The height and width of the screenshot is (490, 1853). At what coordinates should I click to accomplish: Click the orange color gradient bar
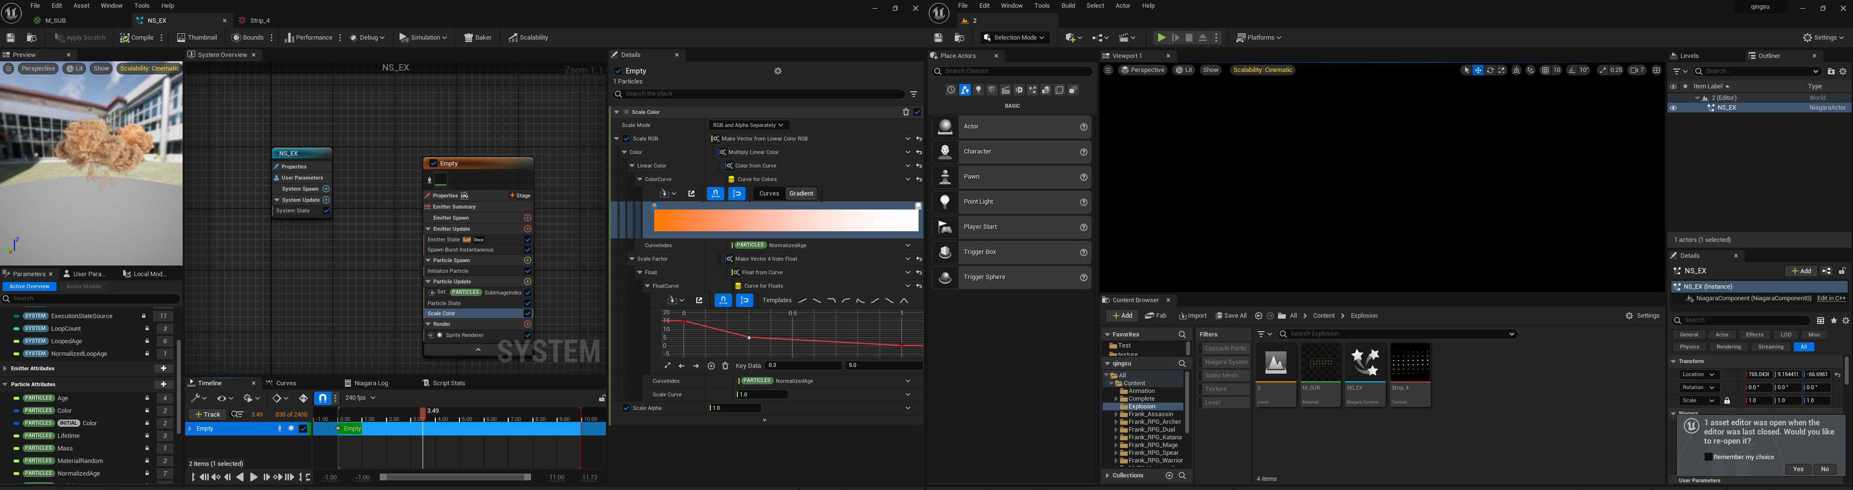pyautogui.click(x=786, y=220)
